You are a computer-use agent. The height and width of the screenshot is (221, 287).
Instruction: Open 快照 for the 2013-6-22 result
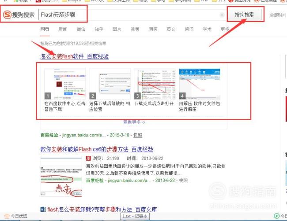coord(183,180)
